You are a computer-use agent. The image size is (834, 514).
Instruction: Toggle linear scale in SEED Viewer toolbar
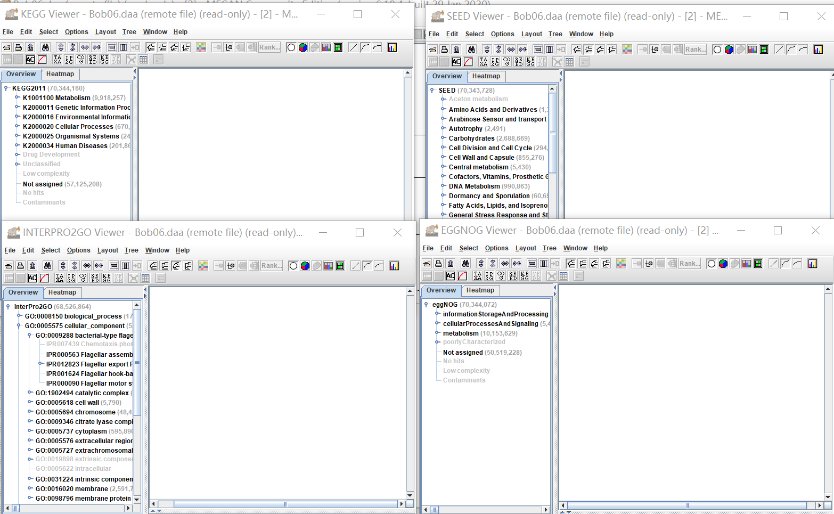(x=779, y=50)
